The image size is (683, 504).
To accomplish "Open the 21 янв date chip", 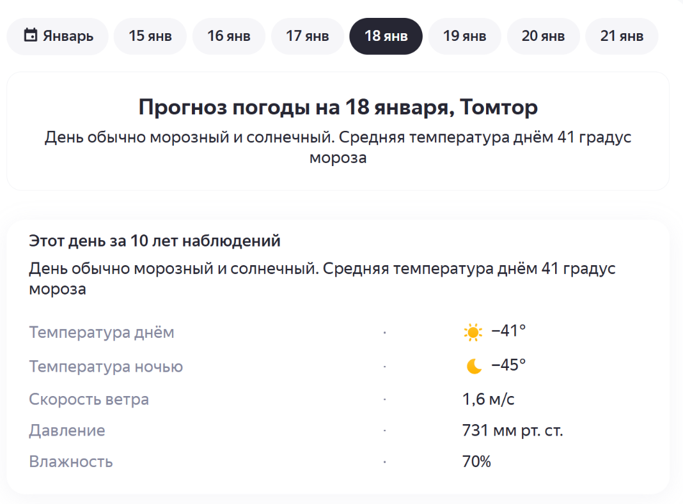I will pos(622,36).
